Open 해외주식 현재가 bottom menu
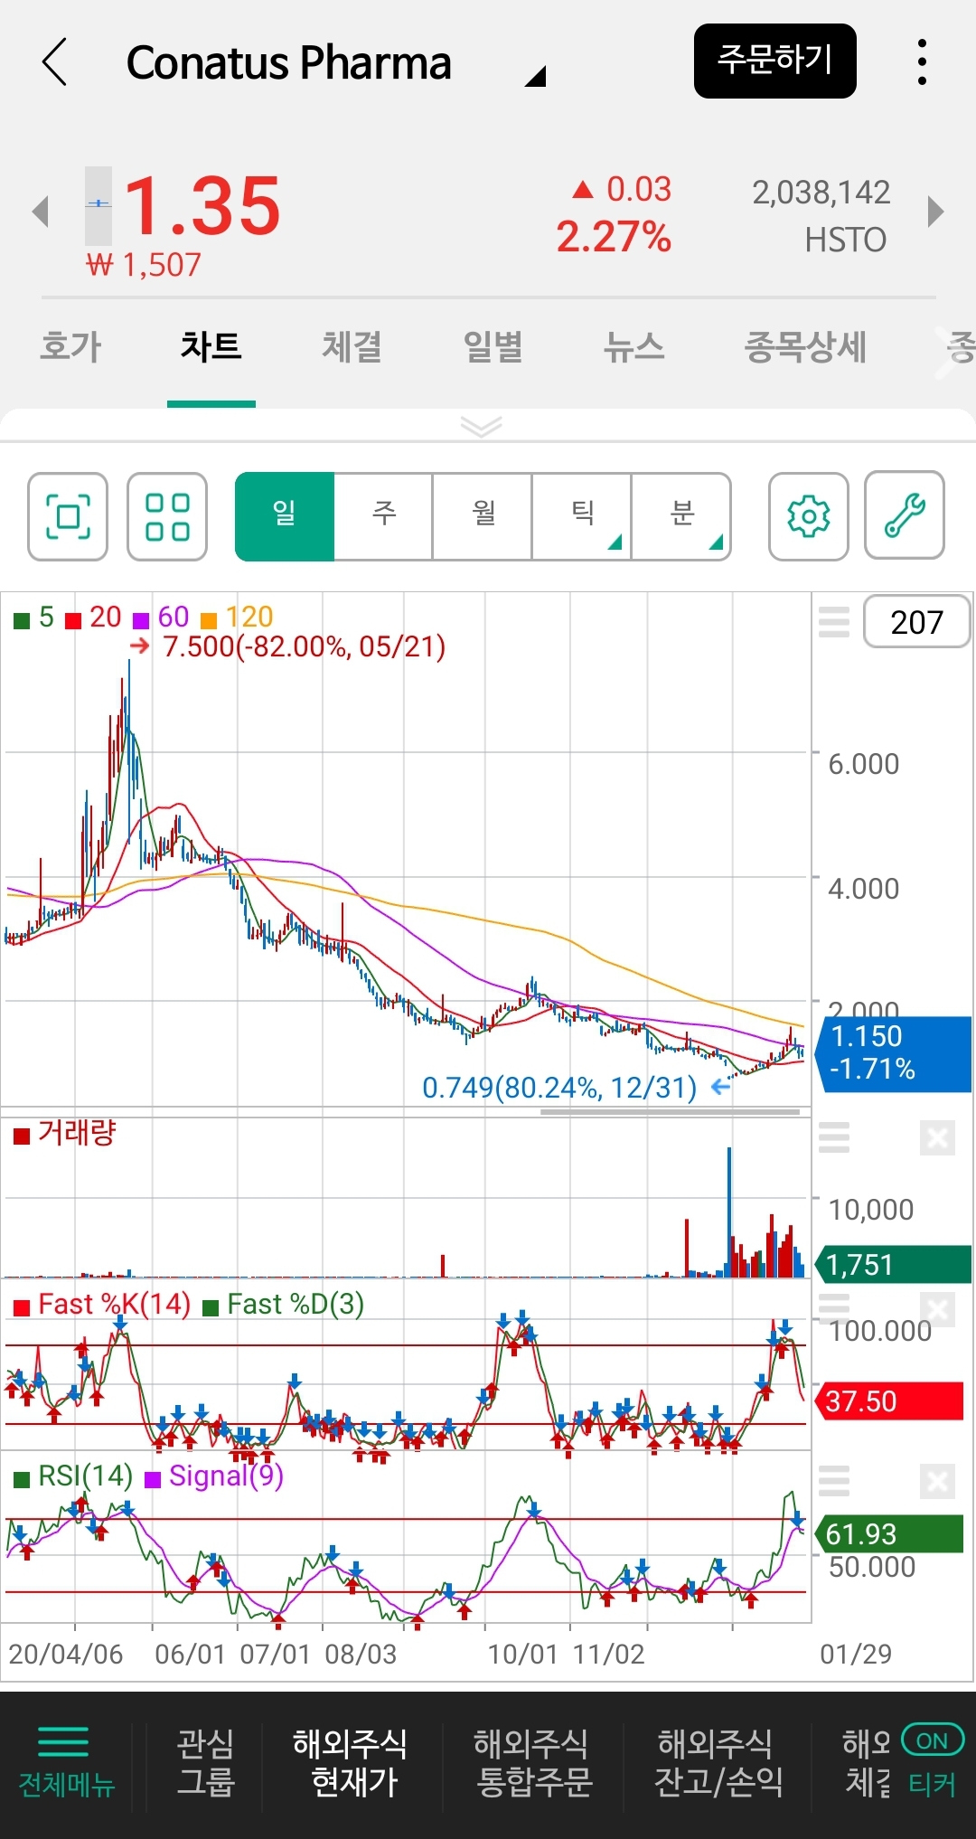 click(x=352, y=1762)
